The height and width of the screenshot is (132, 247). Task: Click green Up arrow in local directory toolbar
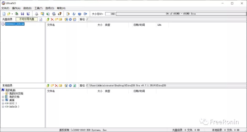pos(48,85)
